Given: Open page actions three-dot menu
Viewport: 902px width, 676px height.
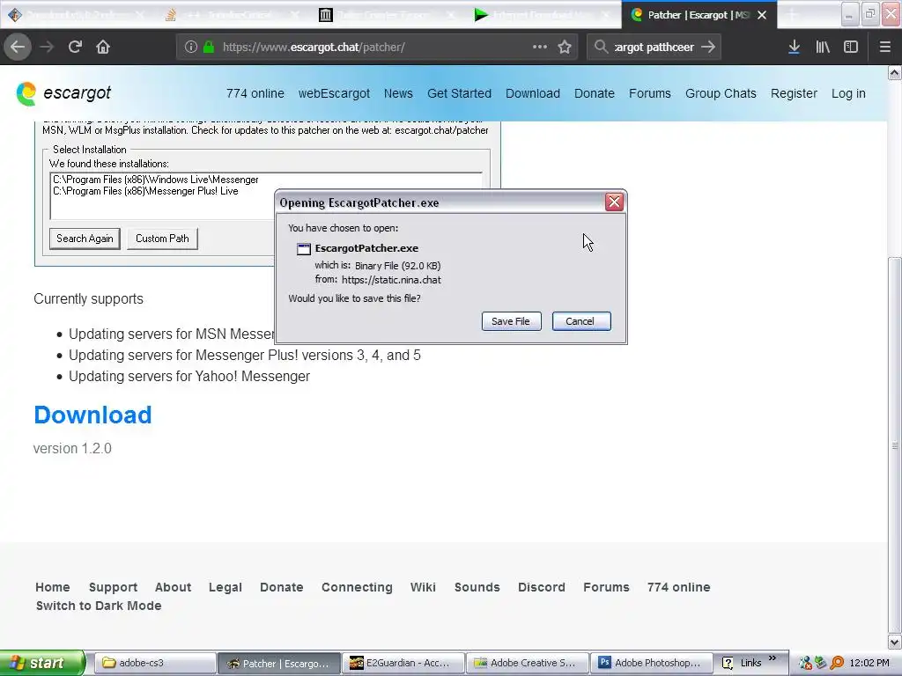Looking at the screenshot, I should tap(540, 48).
